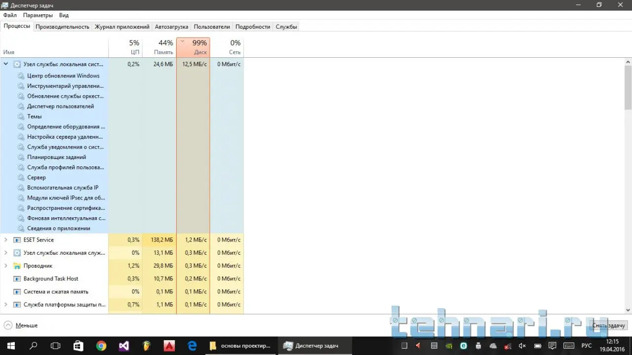Switch to Производительность tab
This screenshot has width=632, height=355.
[62, 27]
